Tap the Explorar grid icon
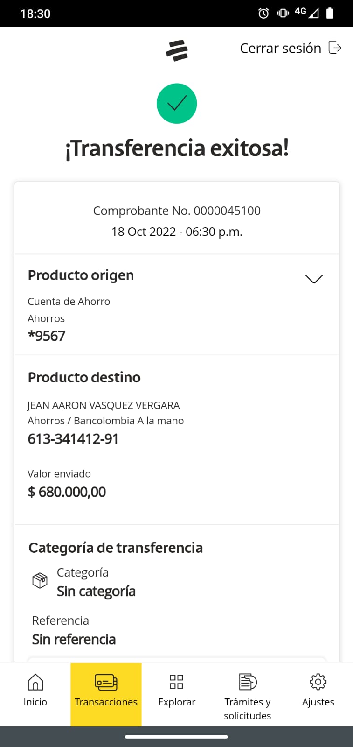Image resolution: width=353 pixels, height=747 pixels. pyautogui.click(x=176, y=682)
